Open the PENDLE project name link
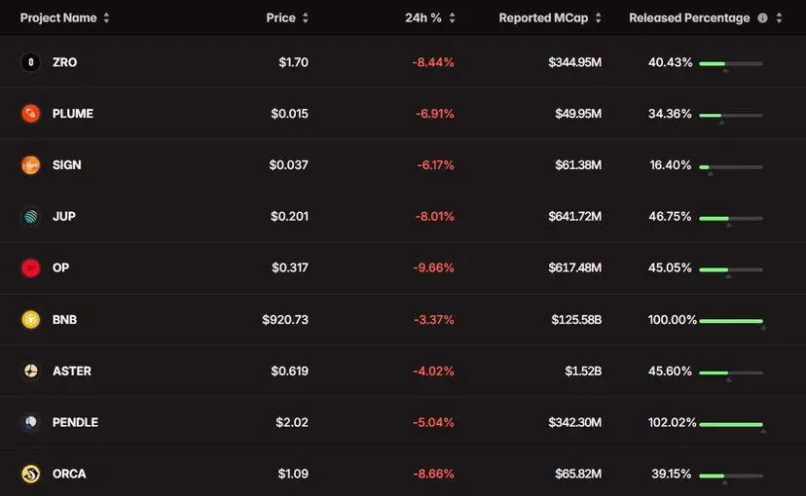This screenshot has width=806, height=496. click(x=75, y=422)
